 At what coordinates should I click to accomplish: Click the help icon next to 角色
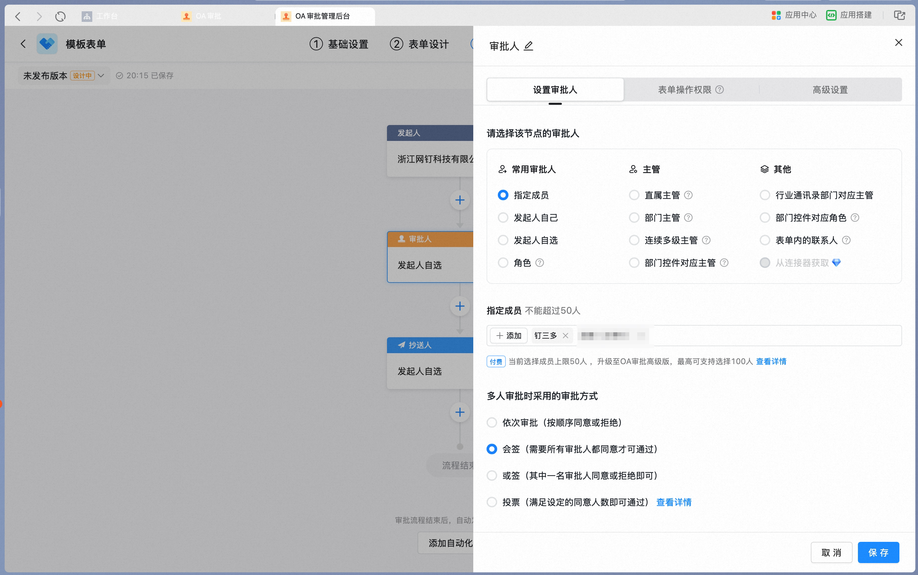[x=540, y=263]
